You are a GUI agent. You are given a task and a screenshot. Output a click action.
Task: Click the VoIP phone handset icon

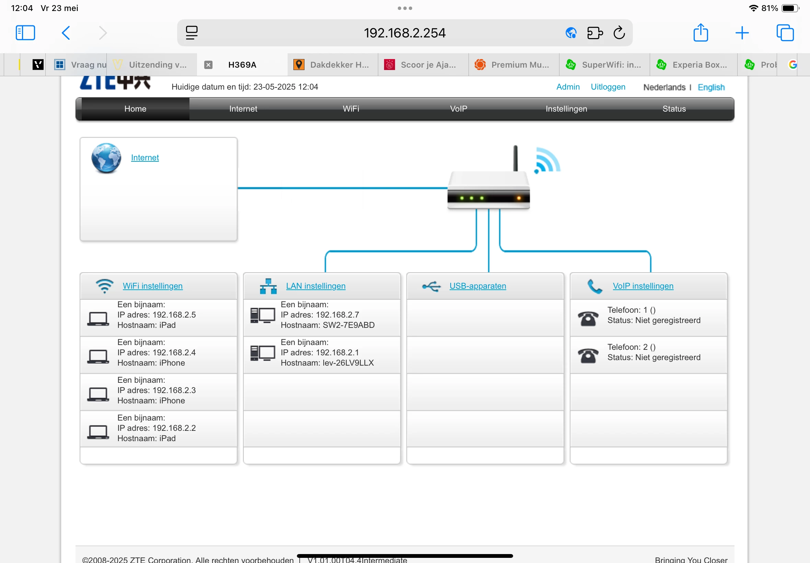(x=594, y=286)
